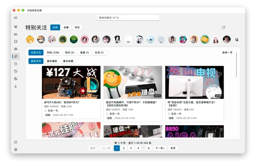Sort by 最新发布
The width and height of the screenshot is (256, 168).
click(x=36, y=61)
